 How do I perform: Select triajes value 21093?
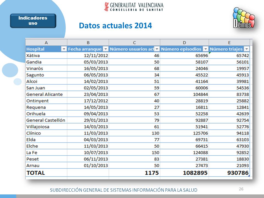click(229, 165)
